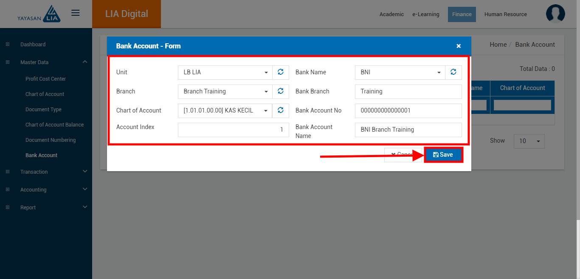
Task: Refresh the Unit dropdown list
Action: tap(280, 72)
